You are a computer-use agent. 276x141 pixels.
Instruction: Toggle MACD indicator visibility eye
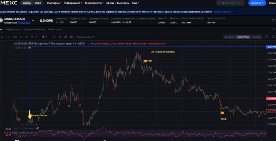pyautogui.click(x=38, y=129)
